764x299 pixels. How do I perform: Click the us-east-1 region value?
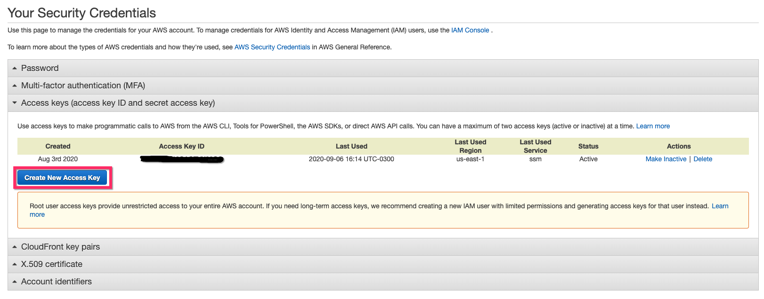(x=471, y=159)
